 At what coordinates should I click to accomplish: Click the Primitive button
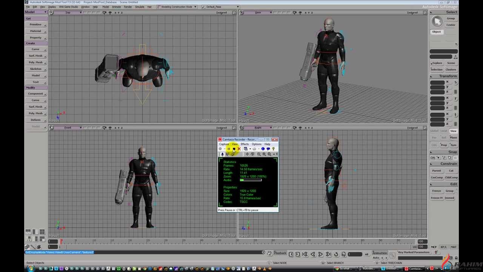point(36,25)
